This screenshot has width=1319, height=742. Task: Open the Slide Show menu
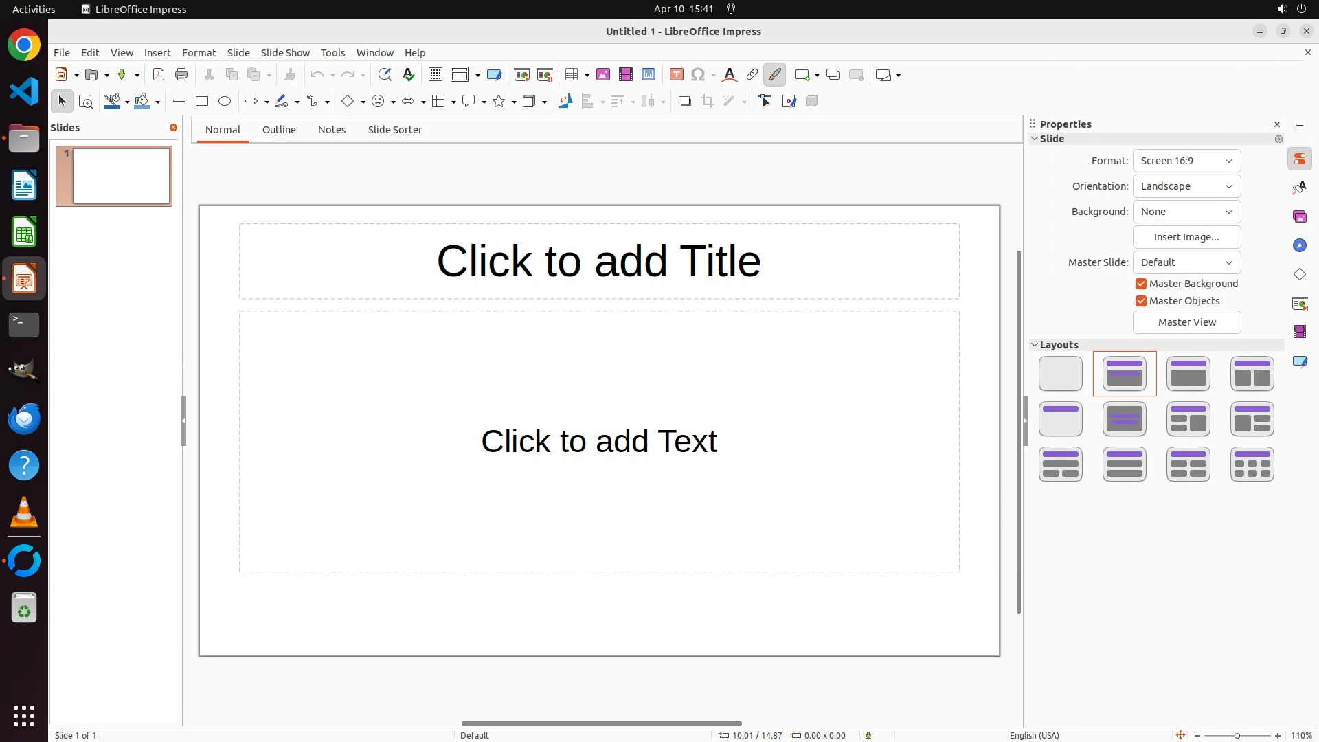[285, 53]
